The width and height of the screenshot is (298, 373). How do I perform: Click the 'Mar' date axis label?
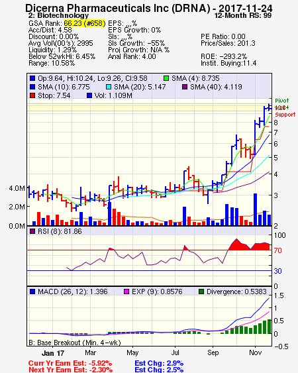coord(90,352)
